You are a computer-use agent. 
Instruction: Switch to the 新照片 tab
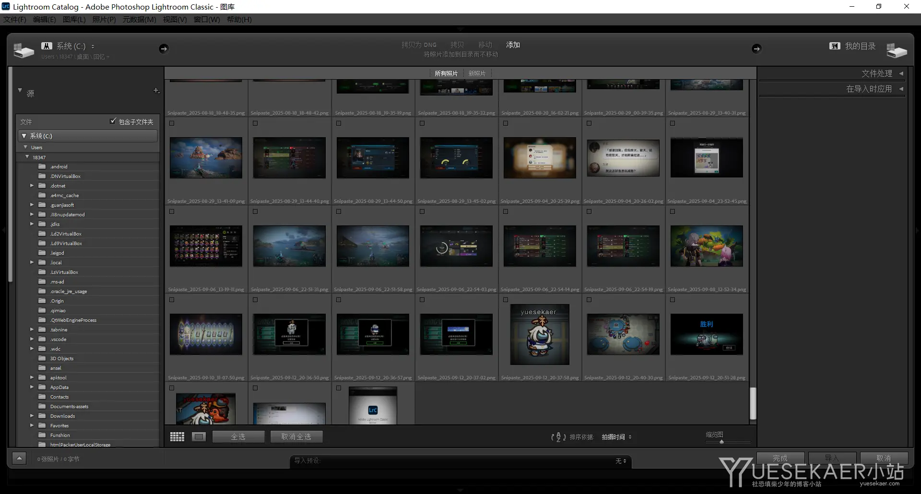click(476, 73)
